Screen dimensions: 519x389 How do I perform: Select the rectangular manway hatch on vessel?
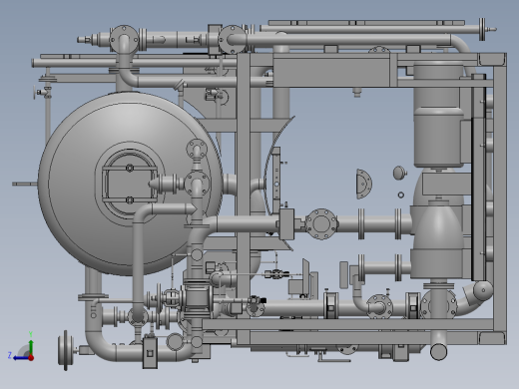130,184
